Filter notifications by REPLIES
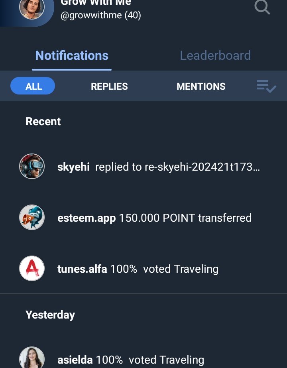The width and height of the screenshot is (287, 368). pos(109,86)
